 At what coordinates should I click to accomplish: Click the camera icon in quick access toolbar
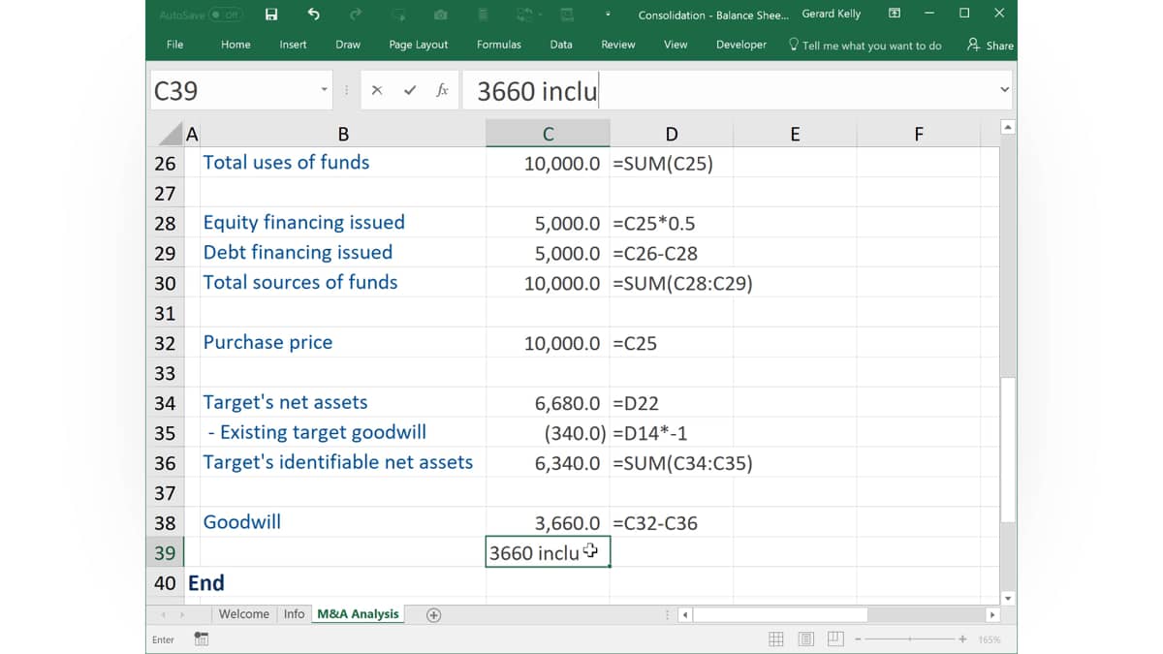click(x=441, y=15)
